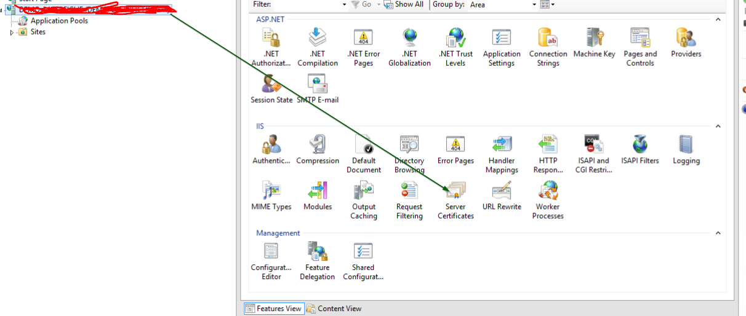Switch to Content View tab
746x316 pixels.
tap(334, 309)
